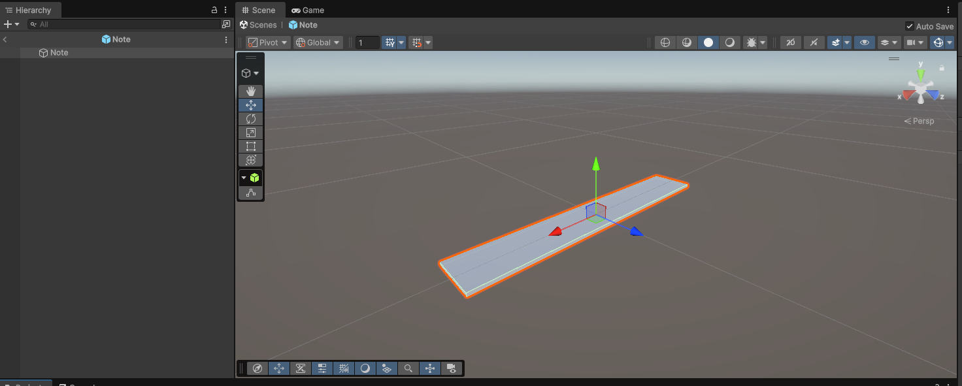Screen dimensions: 962x386
Task: Select the Rect transform tool
Action: tap(250, 146)
